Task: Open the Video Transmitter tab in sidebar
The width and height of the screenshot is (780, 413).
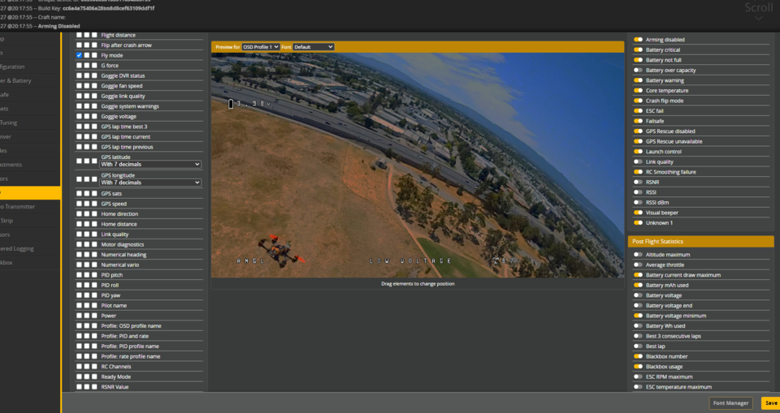Action: 20,206
